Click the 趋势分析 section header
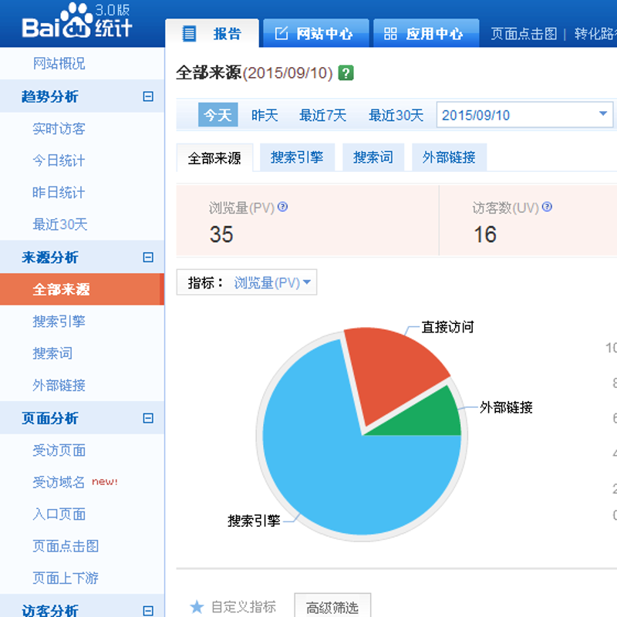 82,96
